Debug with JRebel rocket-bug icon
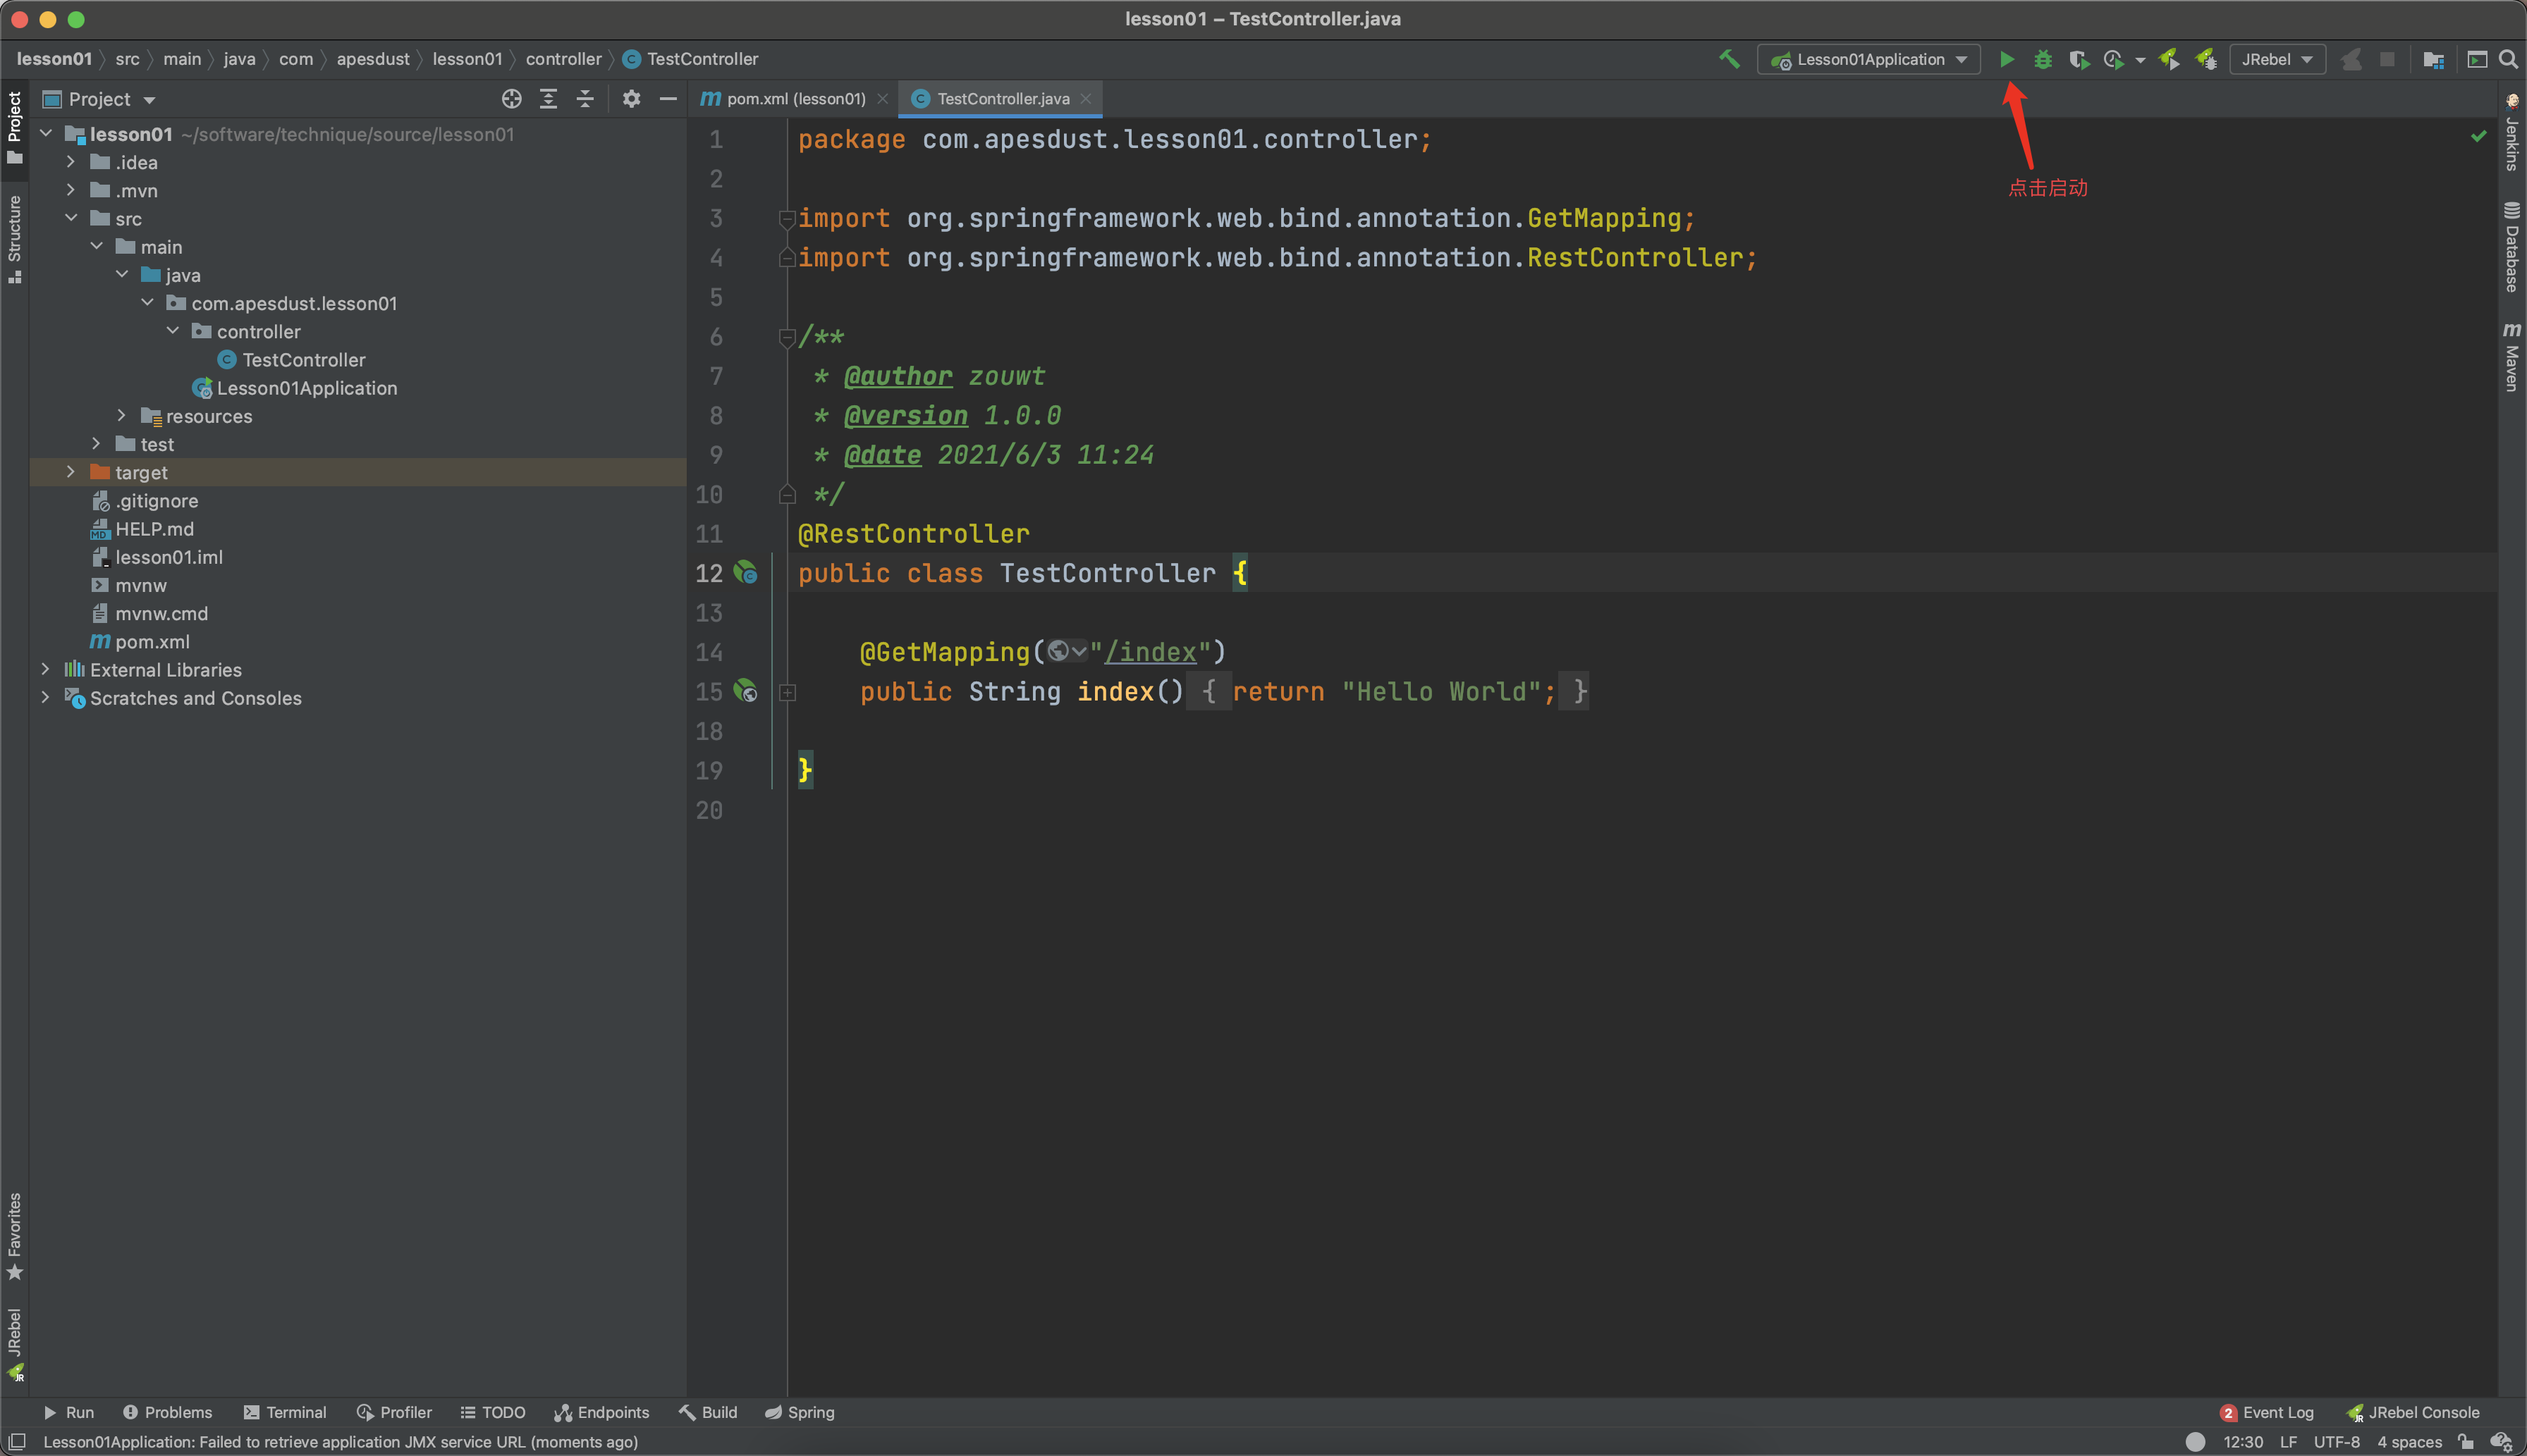2527x1456 pixels. click(x=2205, y=59)
